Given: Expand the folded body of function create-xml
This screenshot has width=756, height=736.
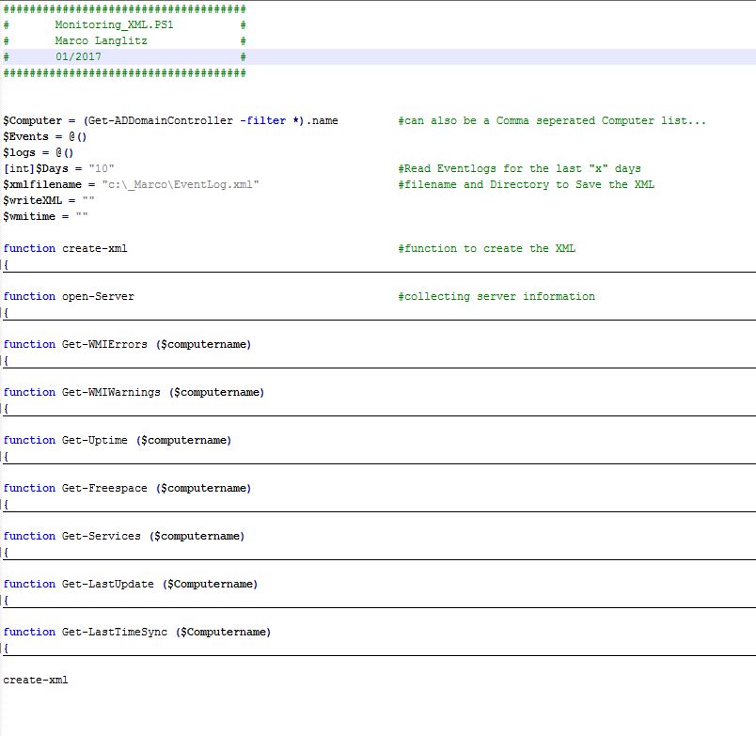Looking at the screenshot, I should (x=6, y=265).
